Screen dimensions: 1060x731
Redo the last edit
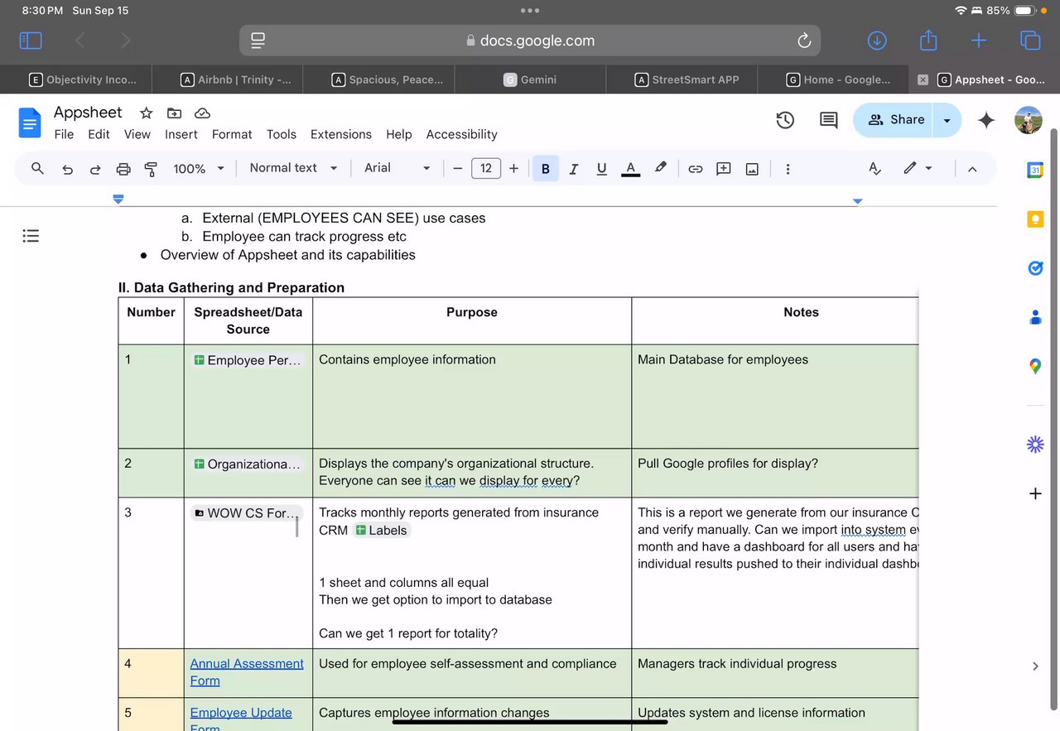coord(95,169)
